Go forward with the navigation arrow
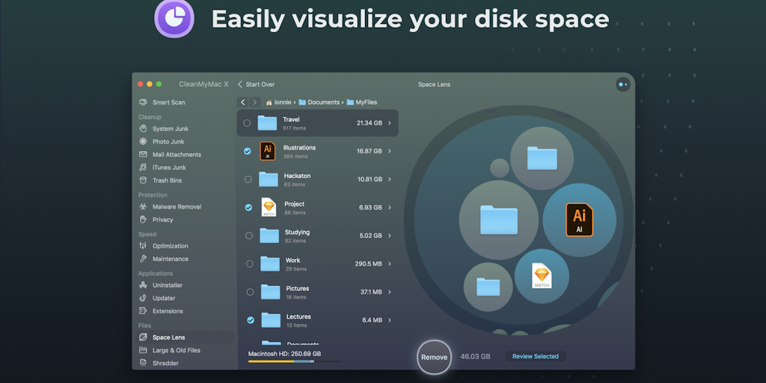This screenshot has height=383, width=766. pyautogui.click(x=254, y=102)
